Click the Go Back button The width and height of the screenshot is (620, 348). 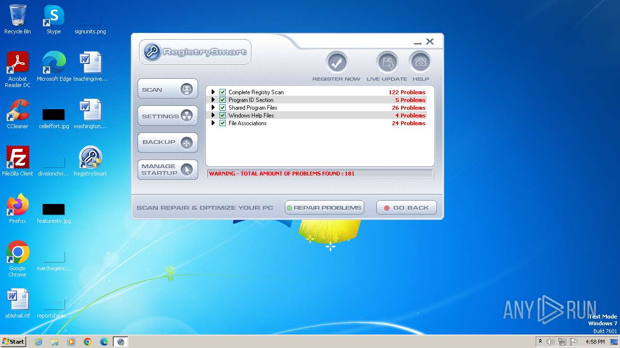pyautogui.click(x=406, y=208)
